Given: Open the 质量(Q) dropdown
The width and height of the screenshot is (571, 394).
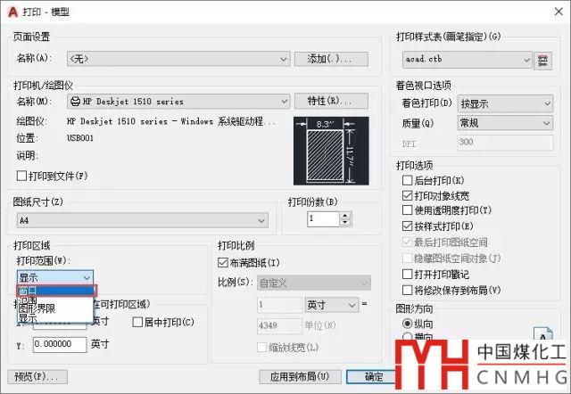Looking at the screenshot, I should click(x=505, y=123).
